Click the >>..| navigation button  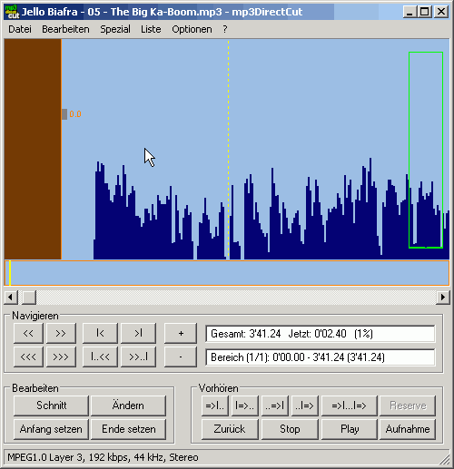tap(138, 357)
